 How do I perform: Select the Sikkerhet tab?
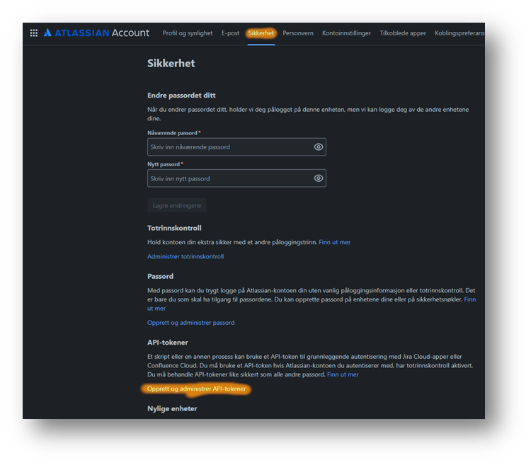[x=261, y=33]
